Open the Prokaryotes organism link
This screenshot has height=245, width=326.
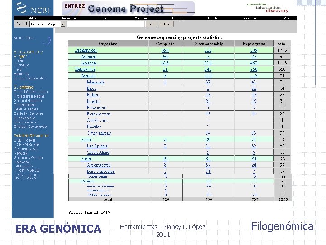click(x=86, y=50)
